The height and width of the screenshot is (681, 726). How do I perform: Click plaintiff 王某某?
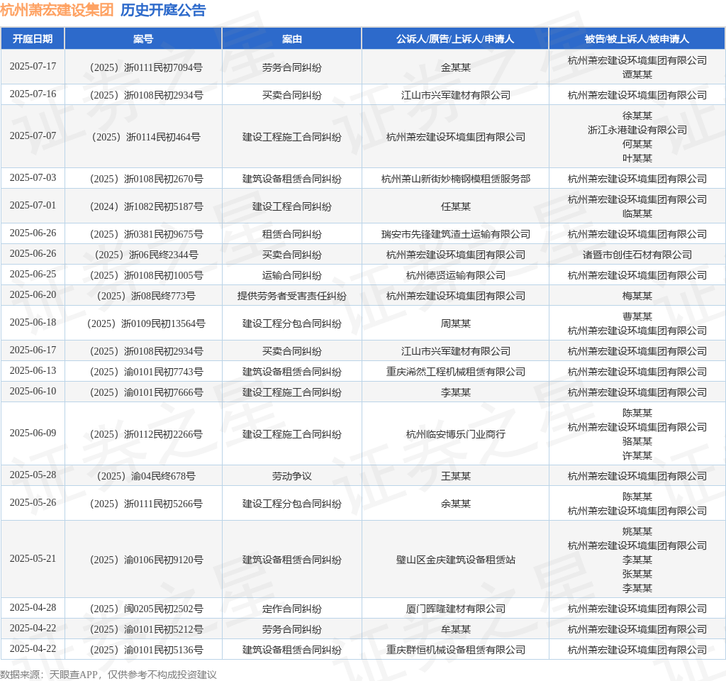tap(456, 476)
